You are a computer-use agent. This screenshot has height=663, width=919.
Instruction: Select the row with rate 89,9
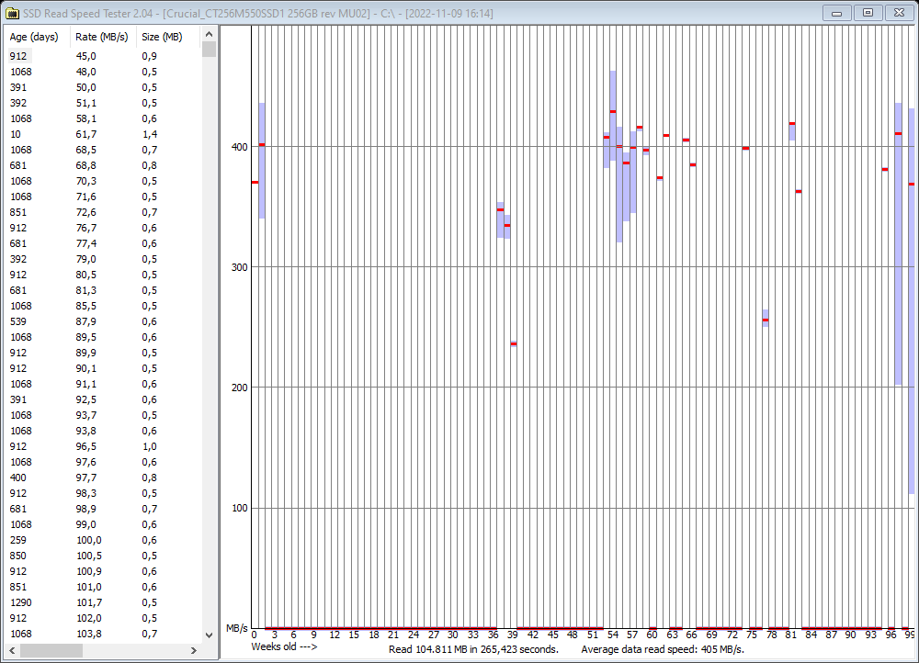103,353
